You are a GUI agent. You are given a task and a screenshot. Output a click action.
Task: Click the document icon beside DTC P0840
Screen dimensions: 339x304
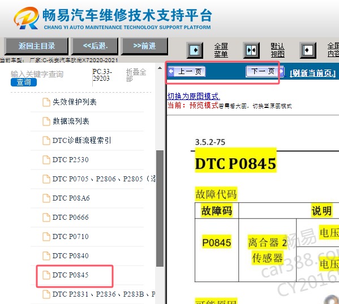(46, 256)
